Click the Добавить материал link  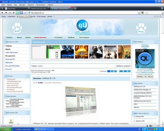[123, 66]
